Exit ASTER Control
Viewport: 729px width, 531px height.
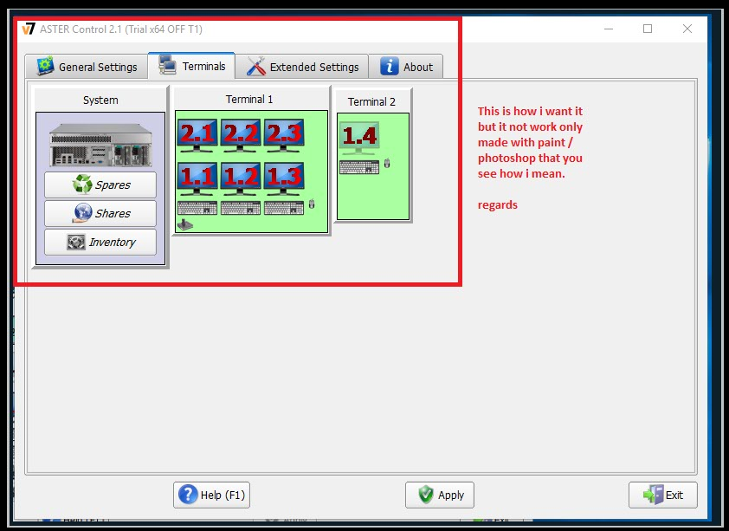click(662, 495)
